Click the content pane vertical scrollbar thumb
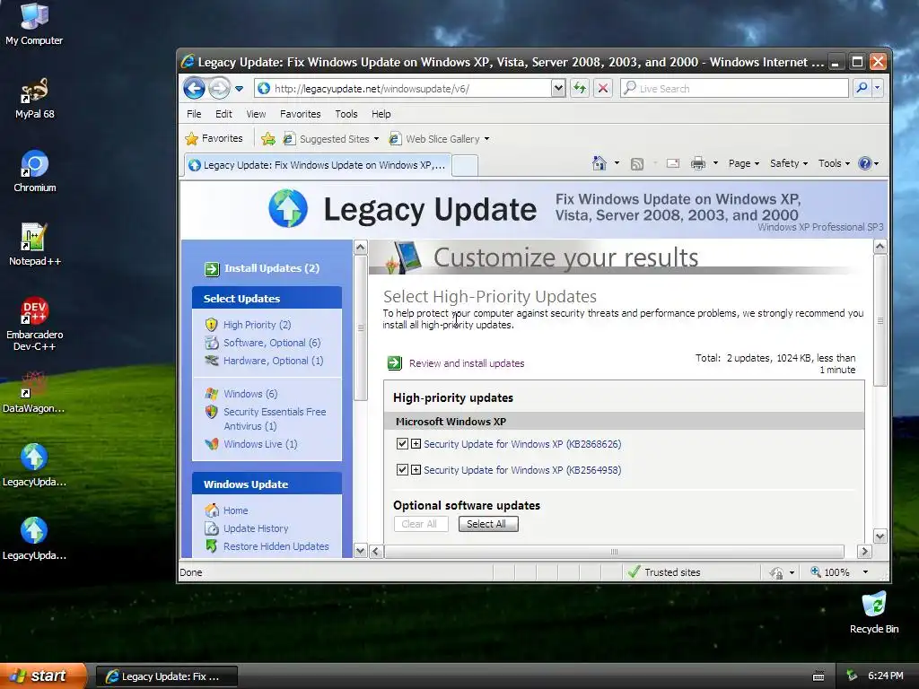 (x=880, y=320)
